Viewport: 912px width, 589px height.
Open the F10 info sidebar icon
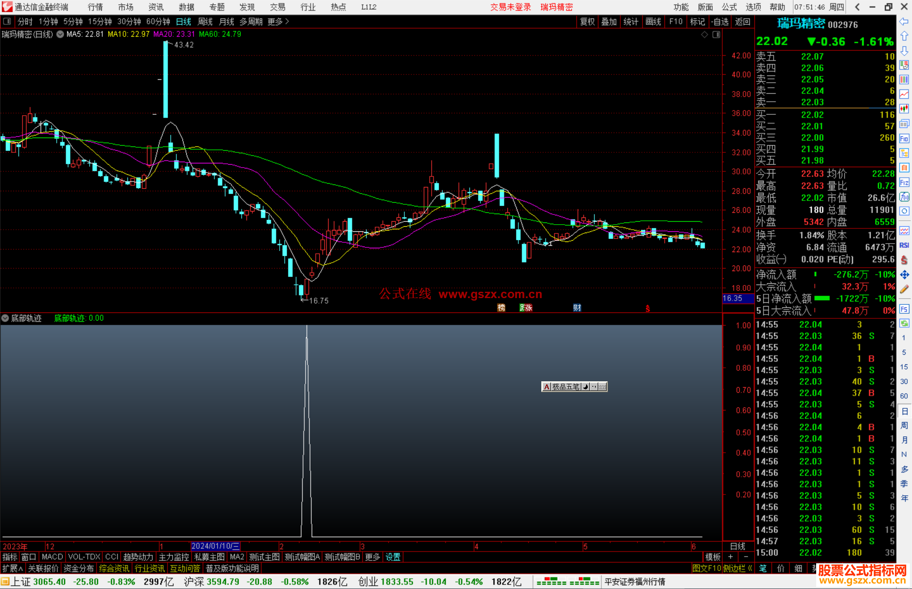(904, 138)
